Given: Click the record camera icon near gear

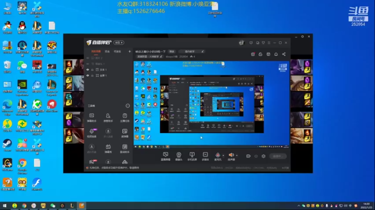Looking at the screenshot, I should [x=248, y=156].
